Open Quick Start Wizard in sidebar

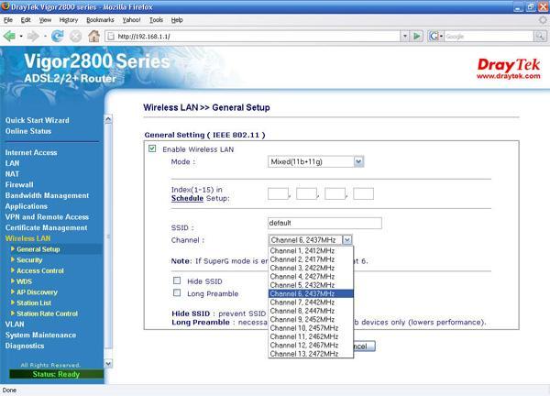[x=38, y=120]
